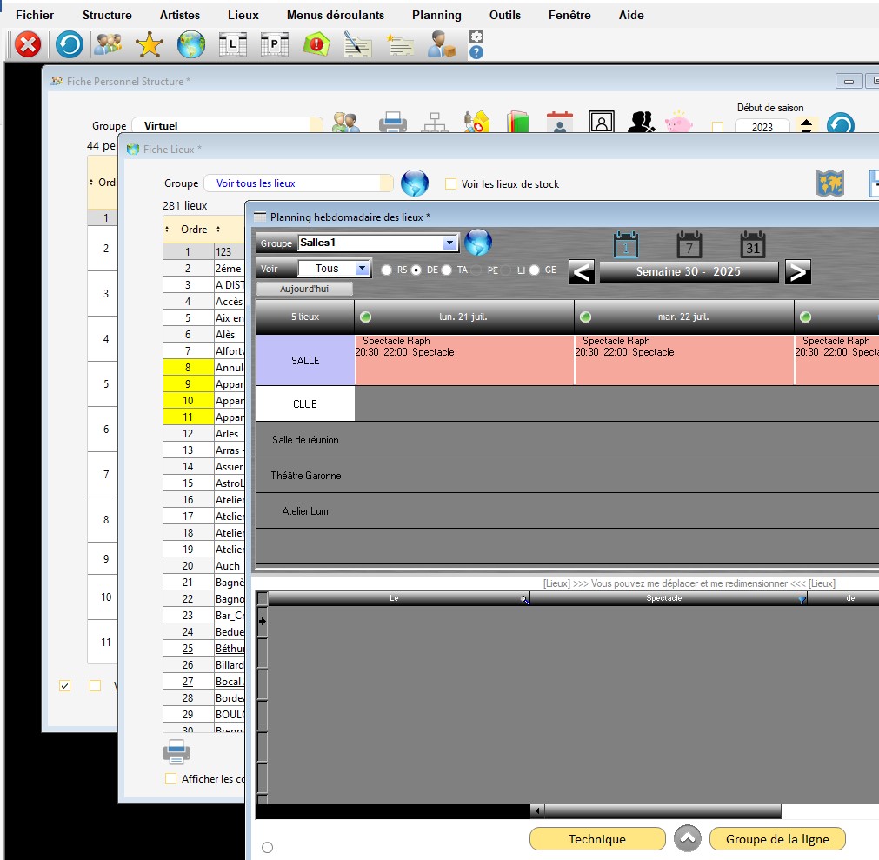Click the Début de saison year stepper arrows

pyautogui.click(x=806, y=126)
